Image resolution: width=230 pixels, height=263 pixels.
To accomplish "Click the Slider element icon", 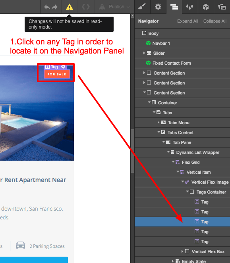I will coord(149,53).
